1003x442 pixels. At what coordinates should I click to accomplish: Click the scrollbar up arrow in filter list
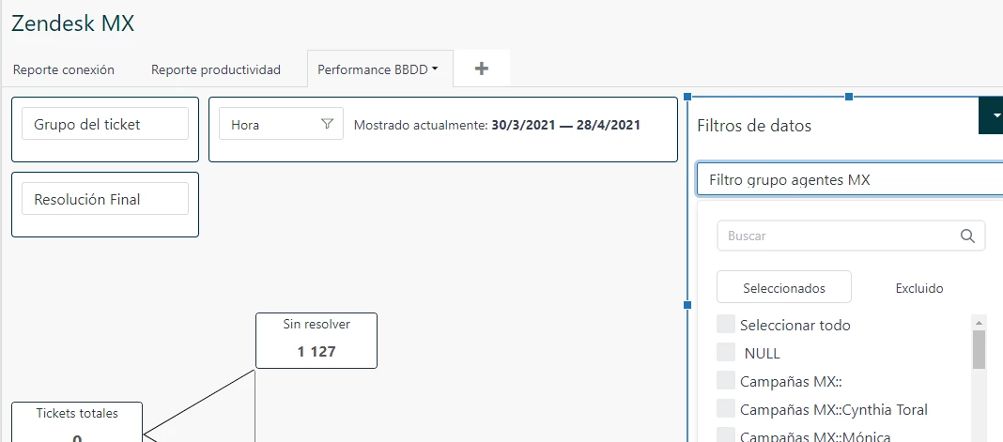[979, 321]
